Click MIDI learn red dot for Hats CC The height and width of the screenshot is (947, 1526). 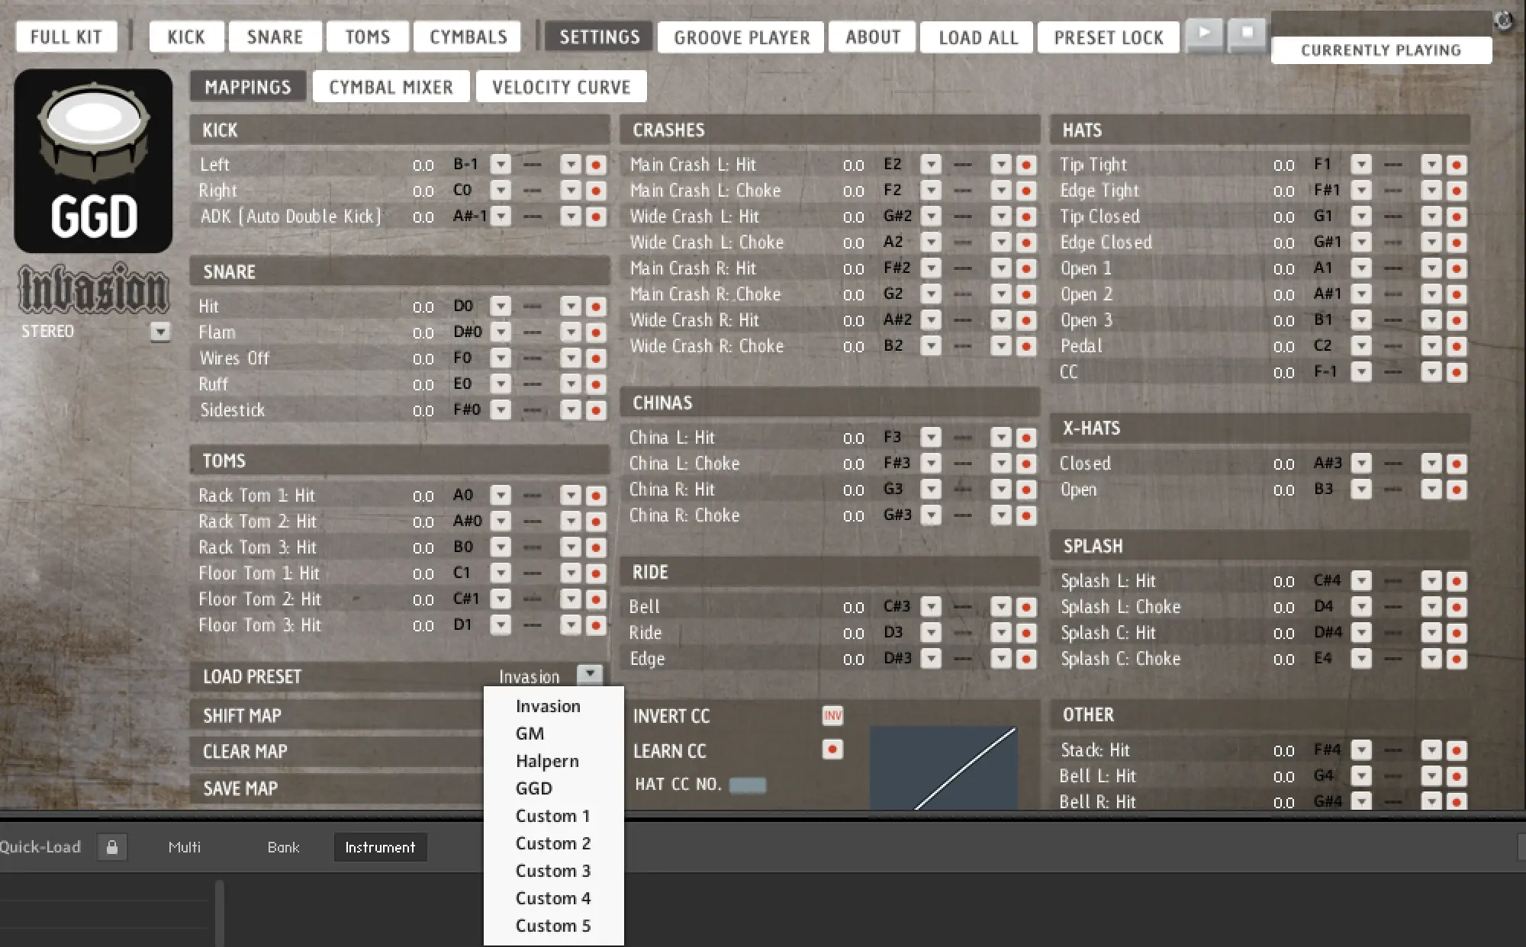pos(1457,372)
